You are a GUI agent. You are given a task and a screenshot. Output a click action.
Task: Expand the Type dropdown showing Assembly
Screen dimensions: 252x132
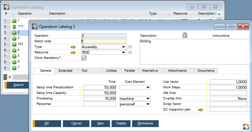click(x=123, y=47)
